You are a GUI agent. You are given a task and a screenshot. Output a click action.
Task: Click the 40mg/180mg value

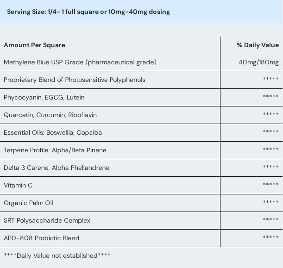258,62
